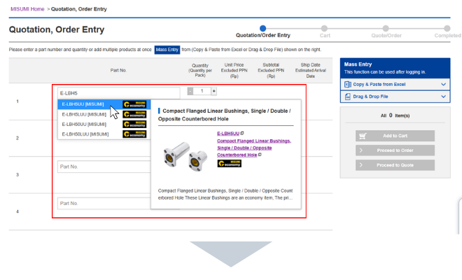Open the E-LBH5UU link in preview
Screen dimensions: 462x280
point(228,133)
